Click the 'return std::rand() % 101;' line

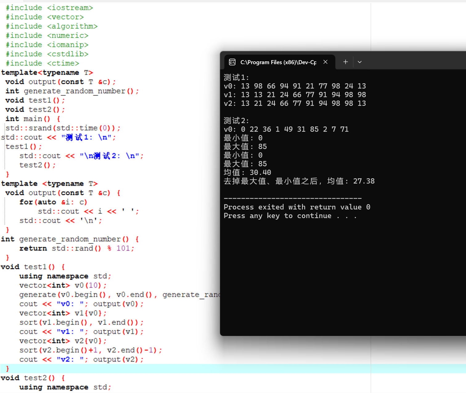click(77, 248)
